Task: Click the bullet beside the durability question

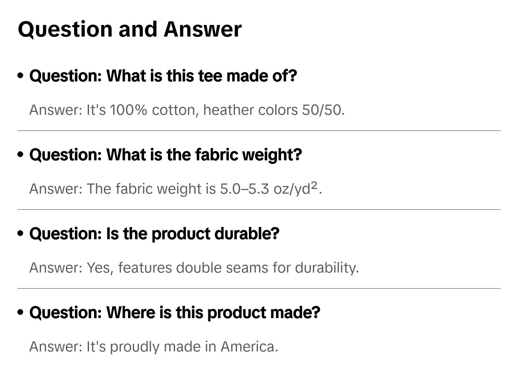Action: 21,234
